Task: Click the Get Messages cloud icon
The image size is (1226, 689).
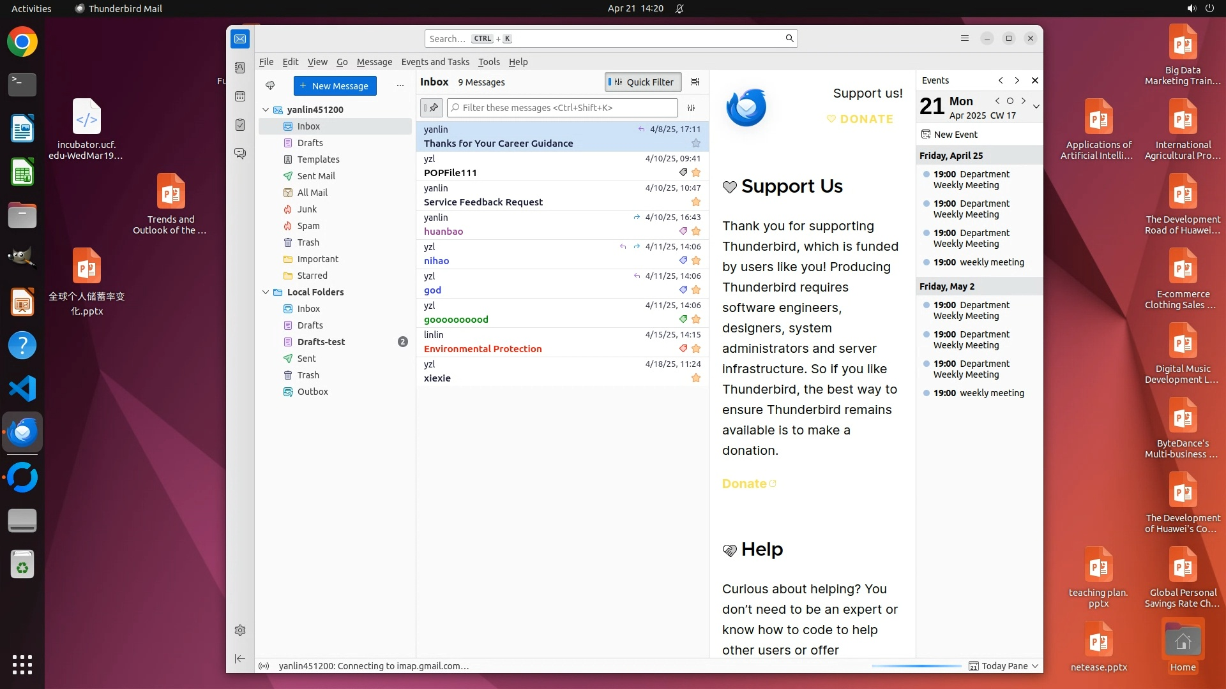Action: point(270,85)
